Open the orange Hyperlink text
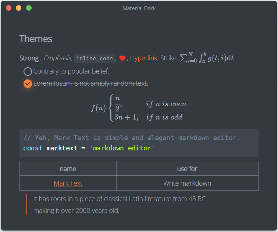Screen dimensions: 278x232 [144, 58]
